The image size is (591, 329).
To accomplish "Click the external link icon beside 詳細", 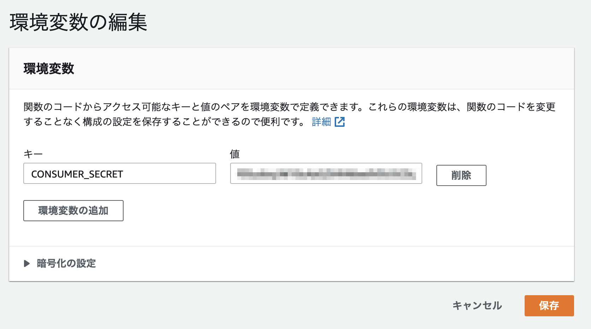I will pos(340,122).
